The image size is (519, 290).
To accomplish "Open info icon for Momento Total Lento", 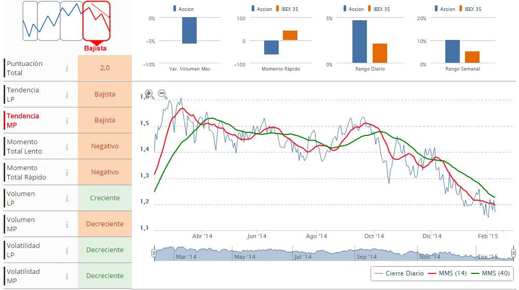I will click(67, 147).
